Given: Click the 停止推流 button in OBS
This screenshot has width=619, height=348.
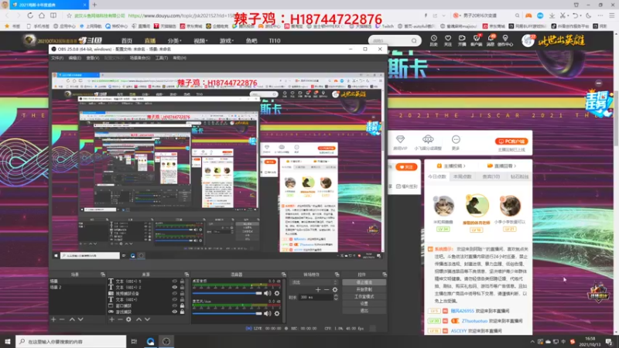Looking at the screenshot, I should [x=364, y=282].
